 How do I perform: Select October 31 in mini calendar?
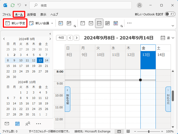point(33,114)
